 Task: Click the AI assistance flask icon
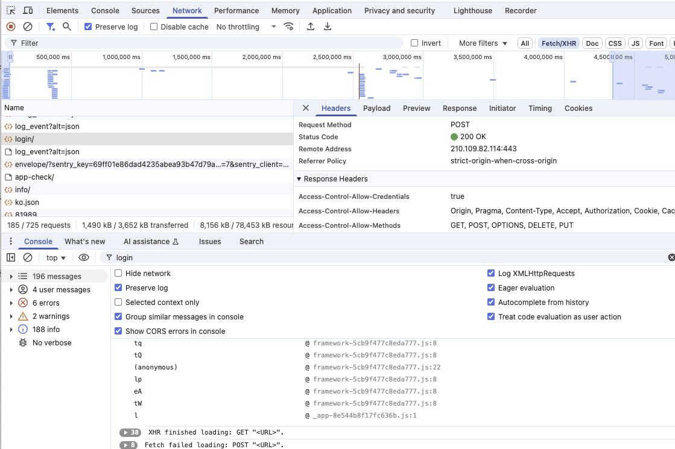176,242
